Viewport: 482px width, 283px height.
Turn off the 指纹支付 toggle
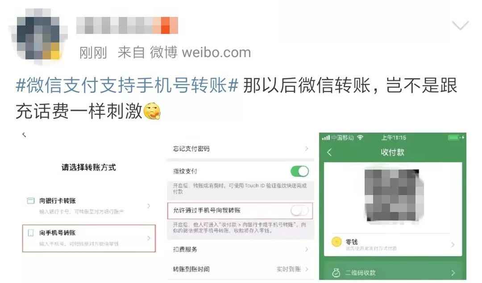299,171
